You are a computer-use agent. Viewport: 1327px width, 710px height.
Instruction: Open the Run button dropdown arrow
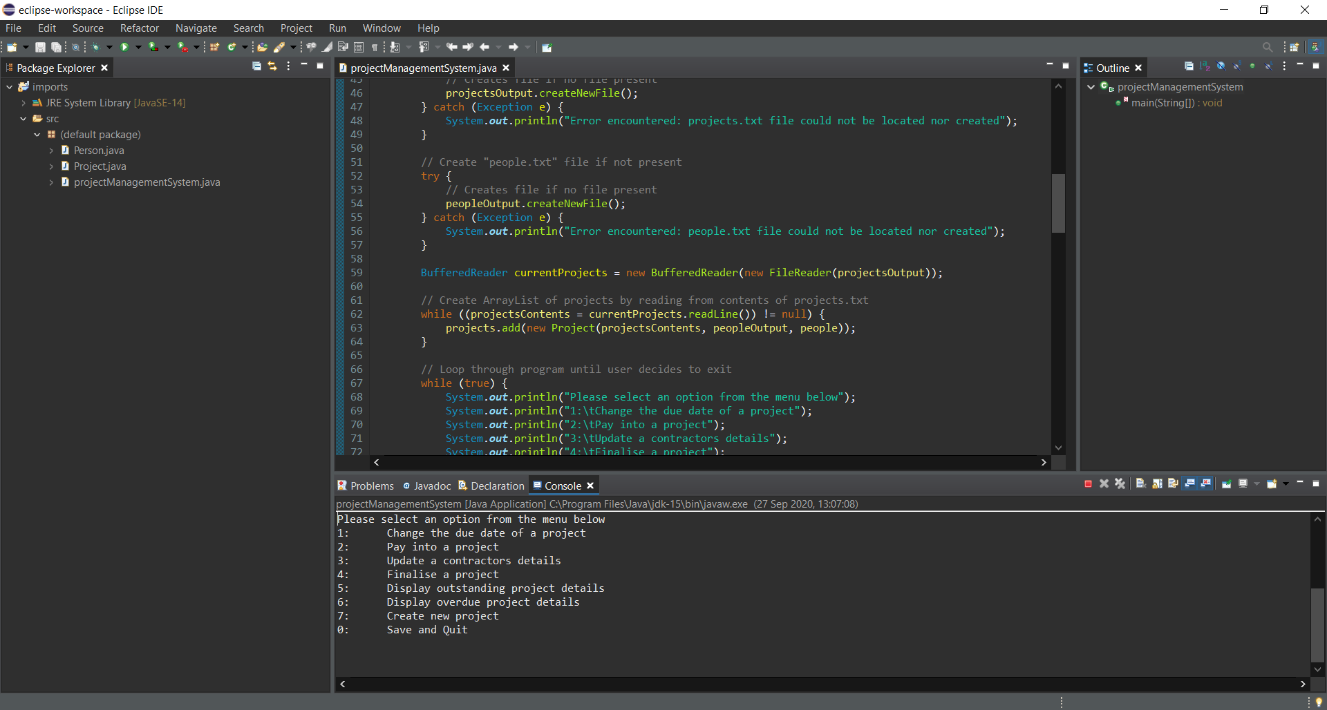pyautogui.click(x=138, y=47)
